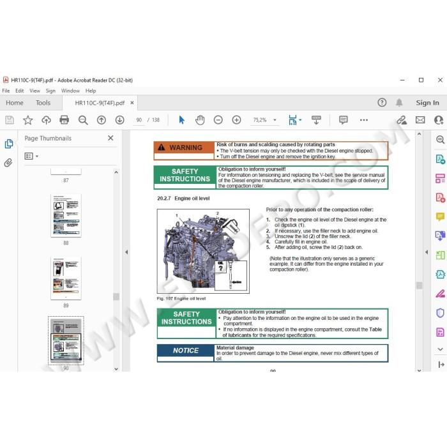Switch to the Tools tab
447x447 pixels.
(x=43, y=103)
